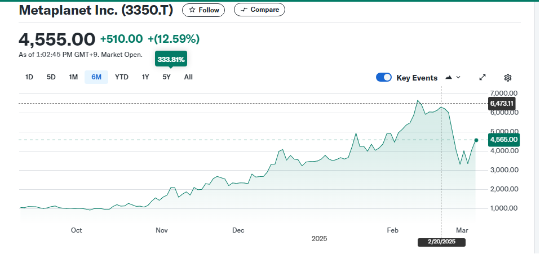Click the 2/20/2025 date marker
Screen dimensions: 540x254
tap(441, 242)
